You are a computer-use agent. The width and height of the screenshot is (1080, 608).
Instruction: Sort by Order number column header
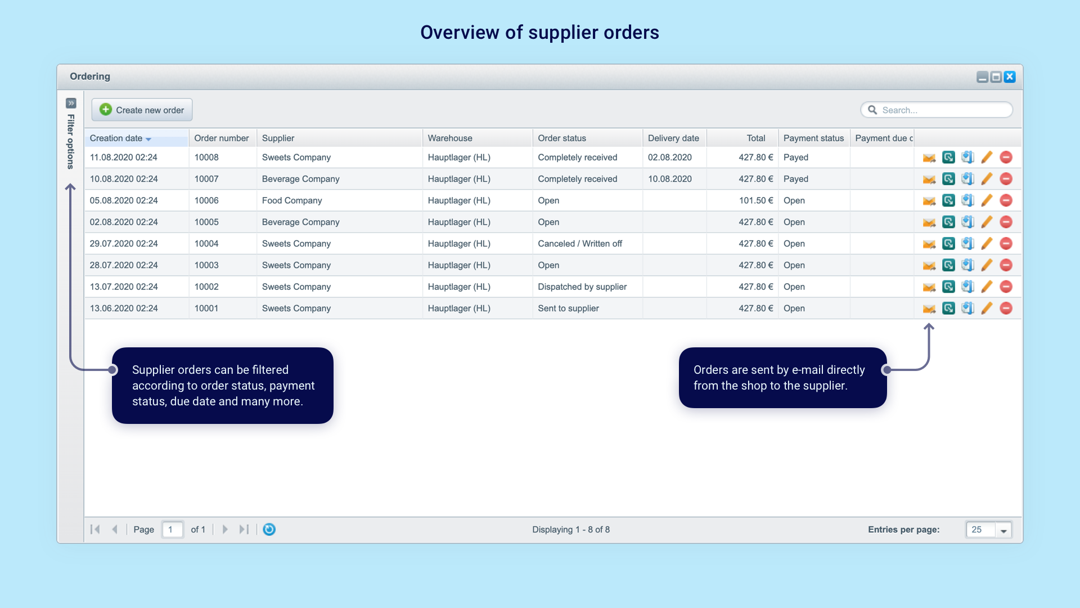(222, 138)
